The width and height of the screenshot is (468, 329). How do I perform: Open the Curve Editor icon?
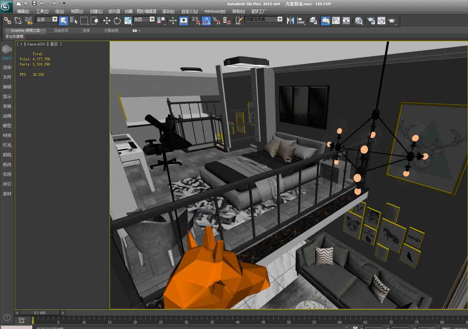click(336, 21)
